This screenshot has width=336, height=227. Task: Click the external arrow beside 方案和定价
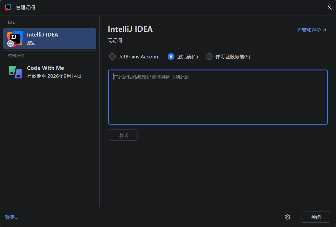point(325,30)
